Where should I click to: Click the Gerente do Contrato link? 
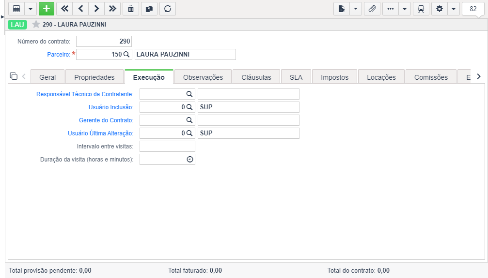106,120
